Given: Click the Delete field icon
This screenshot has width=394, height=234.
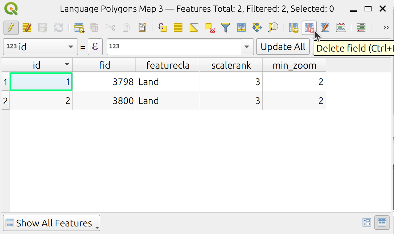Looking at the screenshot, I should 309,28.
